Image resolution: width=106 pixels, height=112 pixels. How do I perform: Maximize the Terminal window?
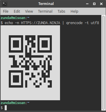tap(94, 4)
